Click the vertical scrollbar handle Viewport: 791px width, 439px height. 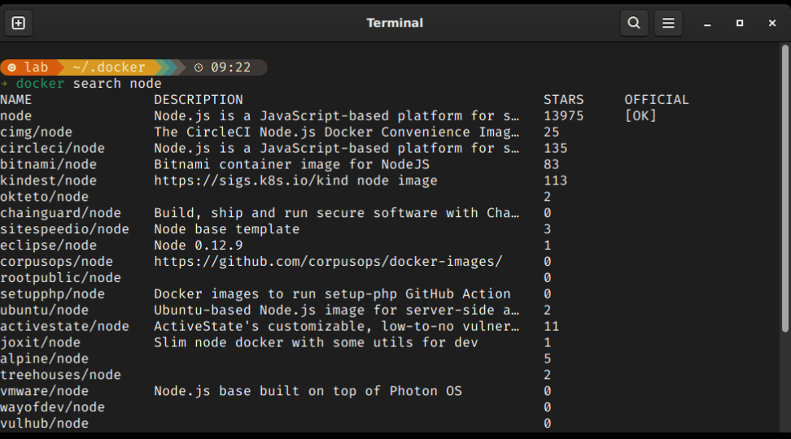[784, 189]
